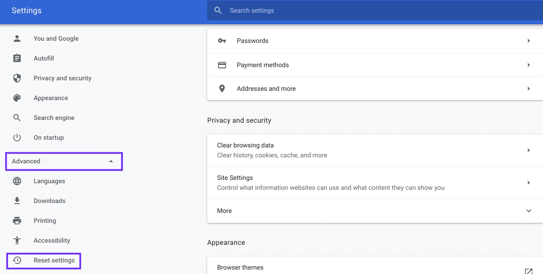The height and width of the screenshot is (274, 543).
Task: Click the Appearance palette icon
Action: click(x=17, y=98)
